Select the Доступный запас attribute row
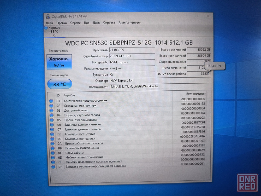Viewport: 261px width, 196px height. point(127,109)
